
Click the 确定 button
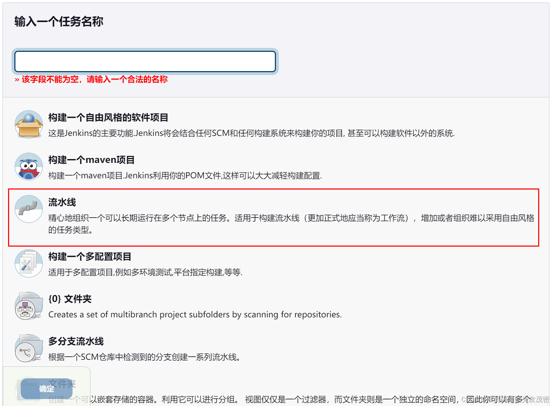[47, 388]
